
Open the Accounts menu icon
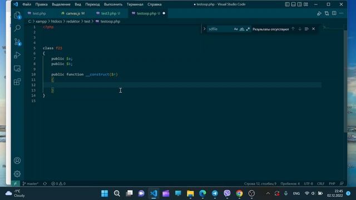pyautogui.click(x=17, y=161)
